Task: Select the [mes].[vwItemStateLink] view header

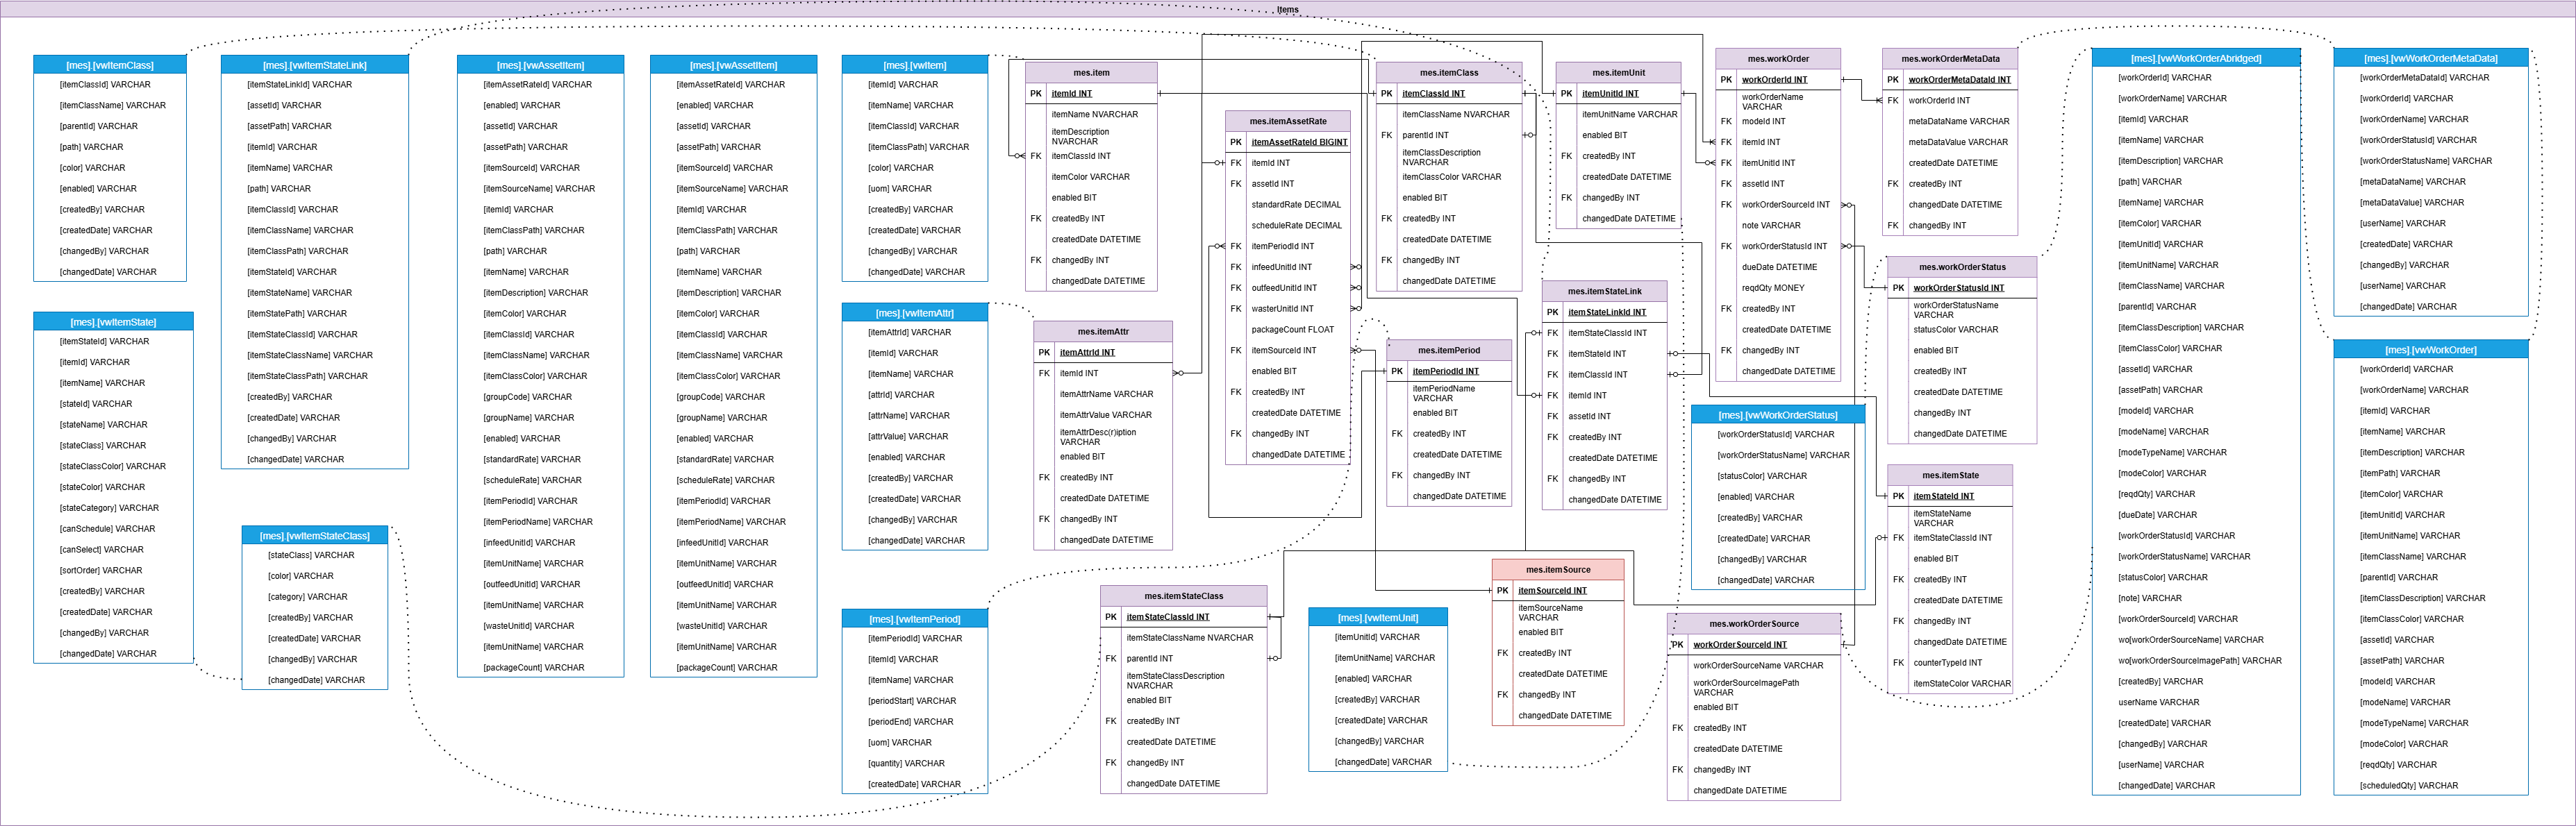Action: click(x=315, y=65)
